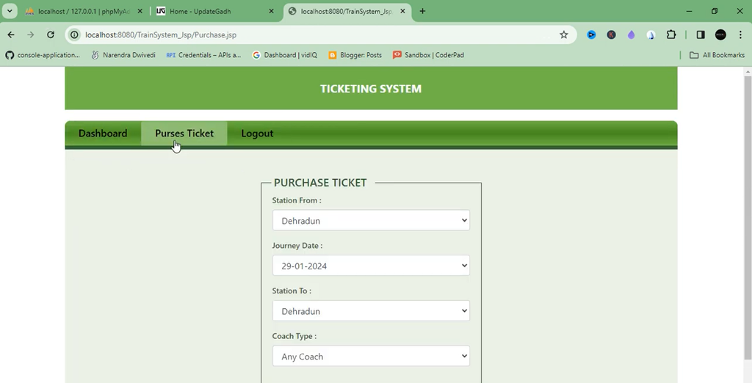This screenshot has height=383, width=752.
Task: Open the tab search dropdown arrow
Action: (9, 11)
